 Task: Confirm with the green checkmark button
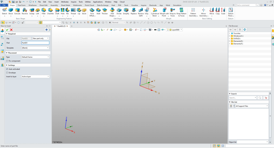[x=7, y=30]
